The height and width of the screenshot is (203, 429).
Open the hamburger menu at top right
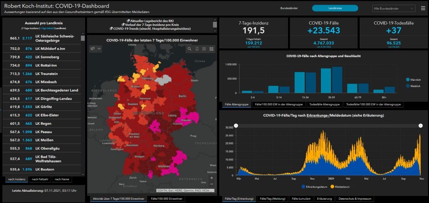pos(423,8)
